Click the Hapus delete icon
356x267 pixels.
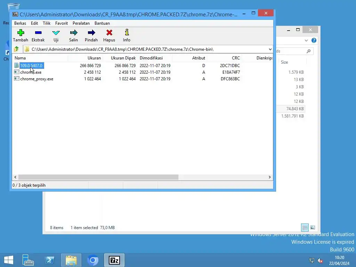pos(109,33)
